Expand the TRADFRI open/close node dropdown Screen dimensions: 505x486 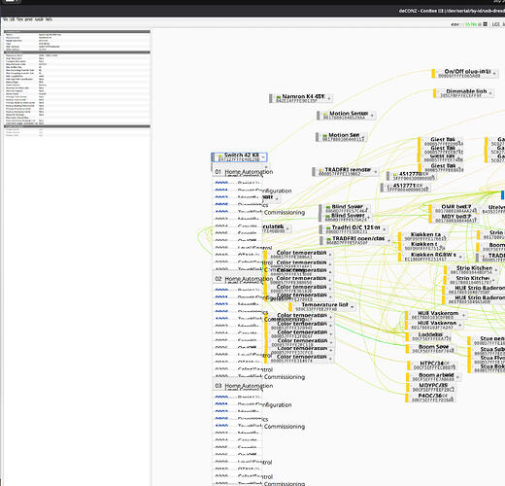[x=388, y=241]
